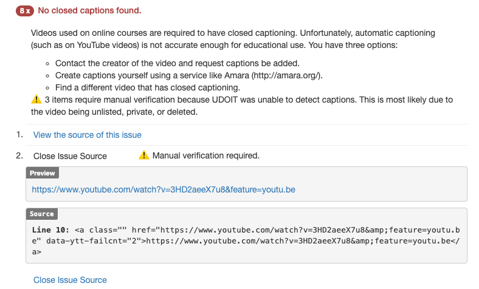Viewport: 479px width, 289px height.
Task: Click the red 8x error count badge
Action: click(25, 10)
